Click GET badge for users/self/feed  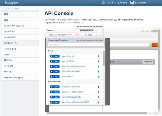[55, 61]
